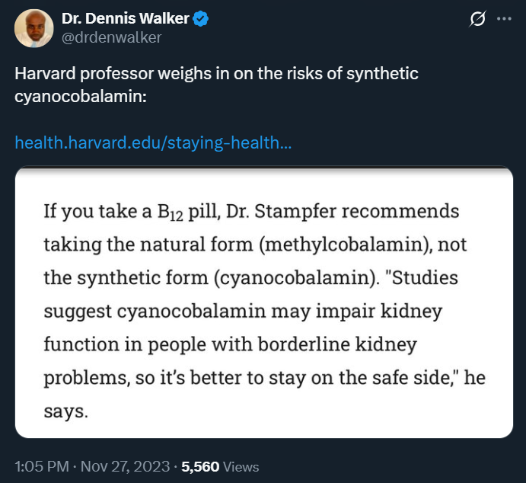Viewport: 526px width, 483px height.
Task: Follow the health.harvard.edu link
Action: point(153,142)
